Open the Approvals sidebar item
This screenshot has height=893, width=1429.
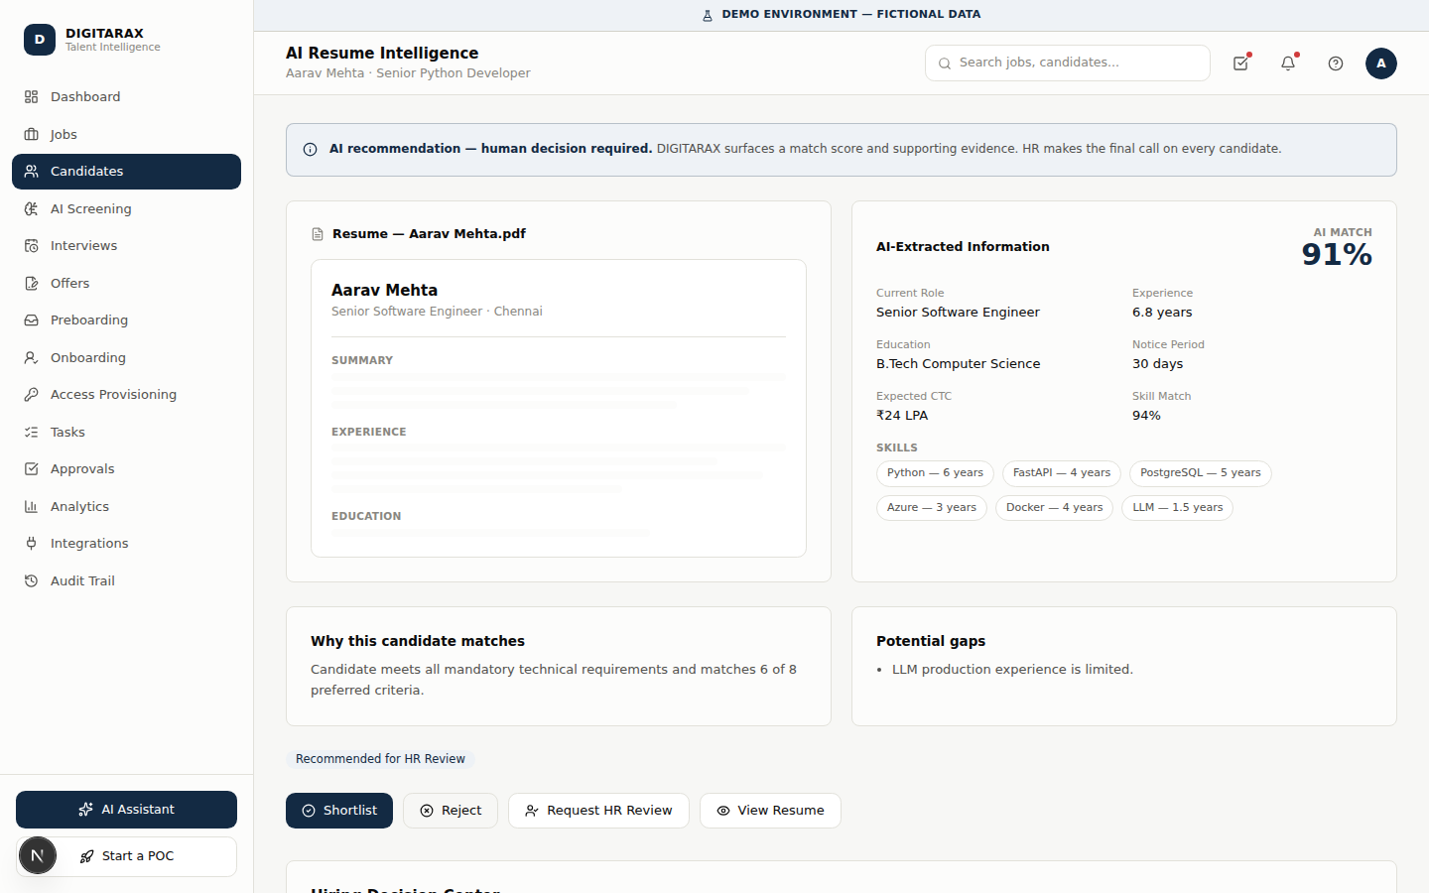[126, 469]
